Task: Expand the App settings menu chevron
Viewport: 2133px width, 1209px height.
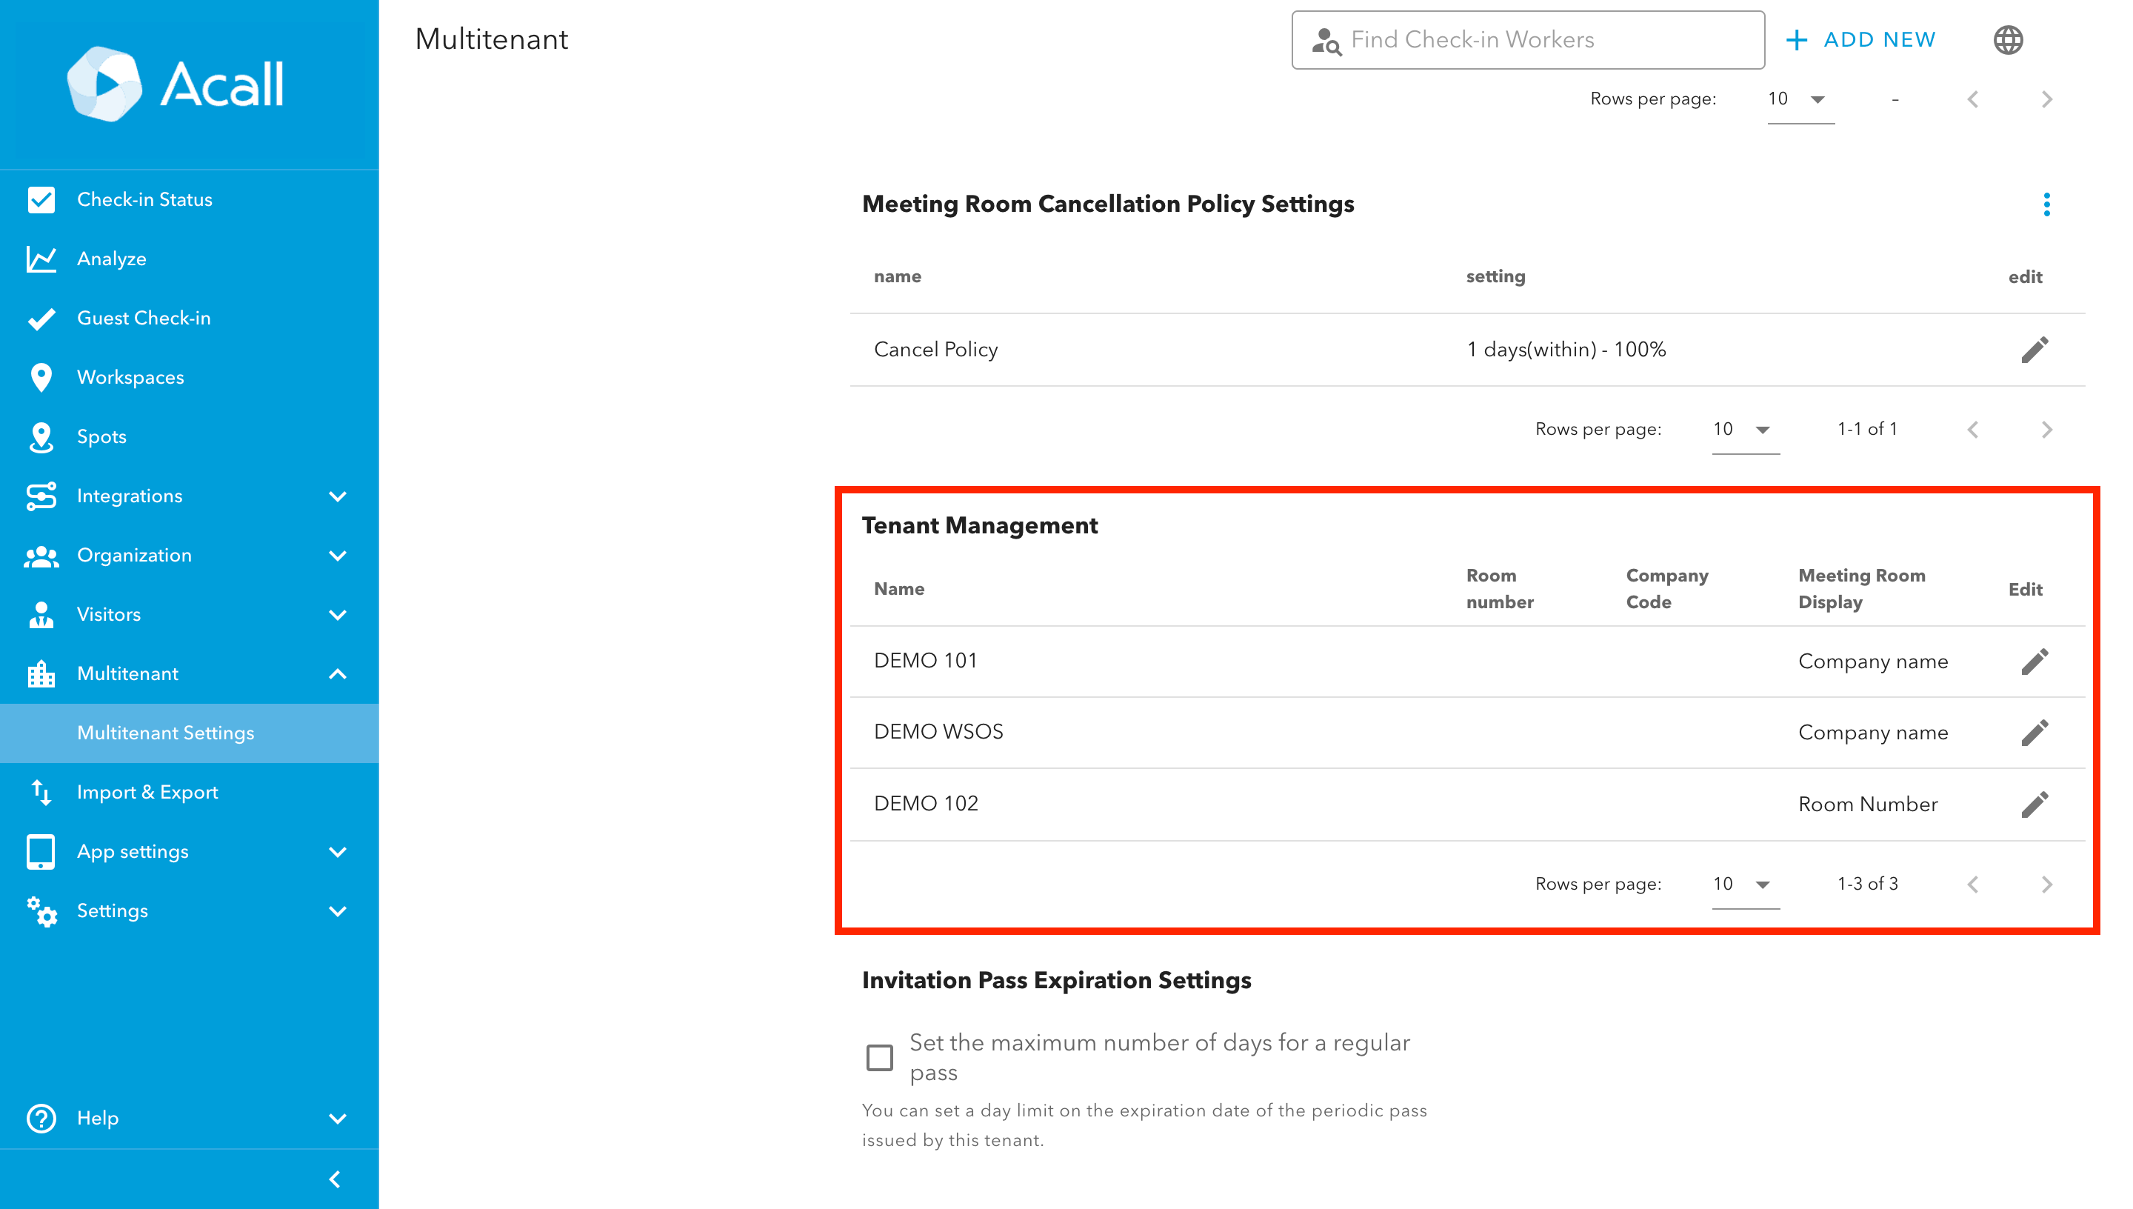Action: [337, 852]
